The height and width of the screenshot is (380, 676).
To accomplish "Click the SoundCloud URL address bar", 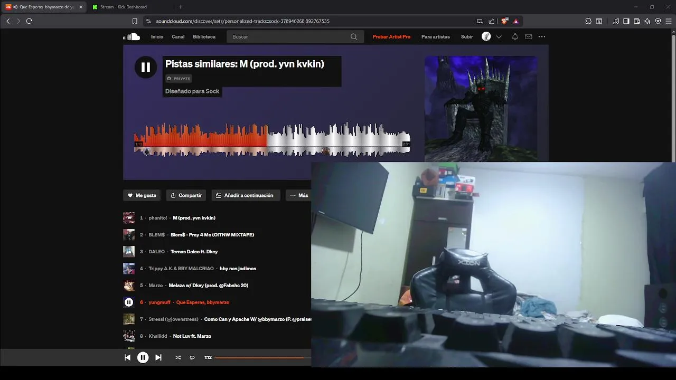I will [x=243, y=21].
